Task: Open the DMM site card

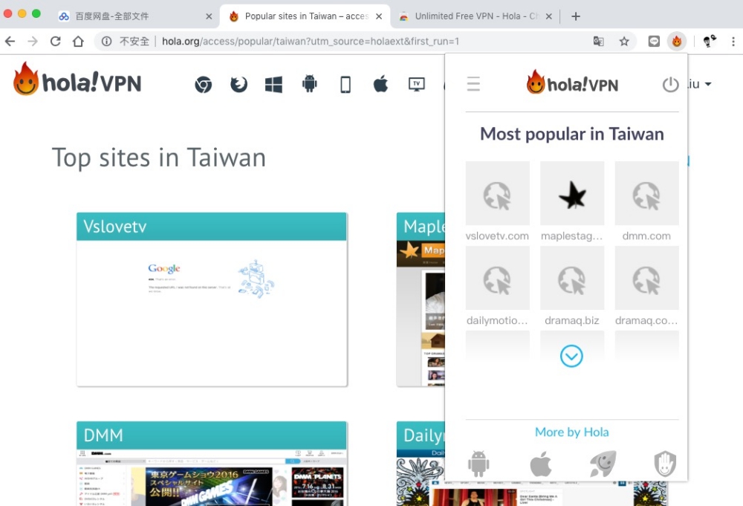Action: point(212,464)
